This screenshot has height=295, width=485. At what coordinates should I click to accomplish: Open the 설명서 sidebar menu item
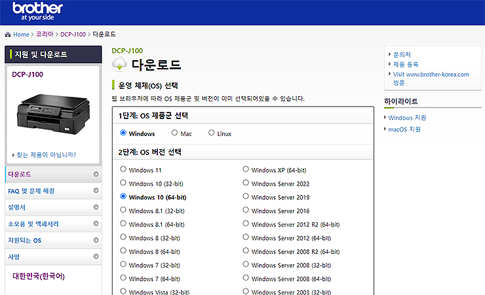(54, 207)
